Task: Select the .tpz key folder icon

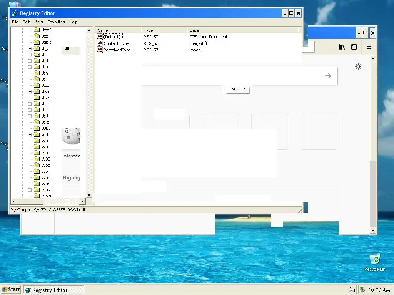Action: click(x=37, y=85)
